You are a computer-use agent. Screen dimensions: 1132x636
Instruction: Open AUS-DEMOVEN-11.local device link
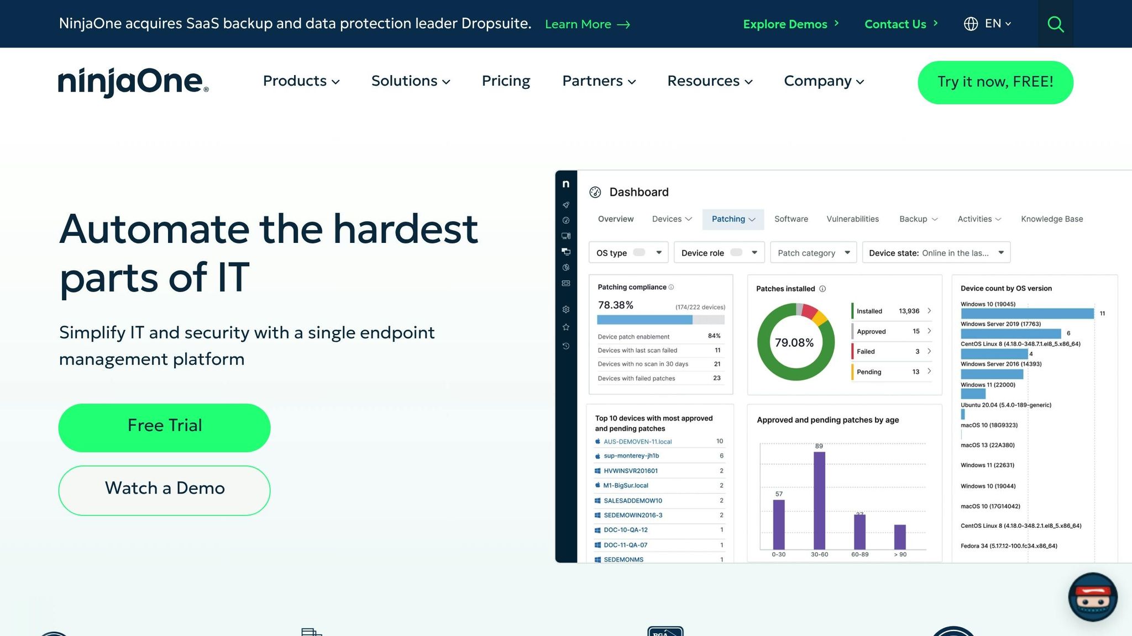(637, 442)
